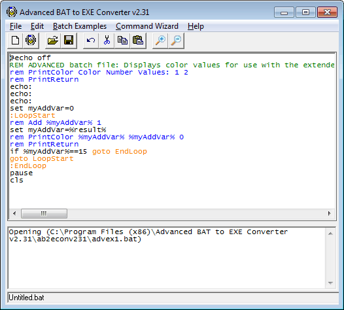Viewport: 344px width, 310px height.
Task: Click the ':LoopStart' label line
Action: point(33,115)
